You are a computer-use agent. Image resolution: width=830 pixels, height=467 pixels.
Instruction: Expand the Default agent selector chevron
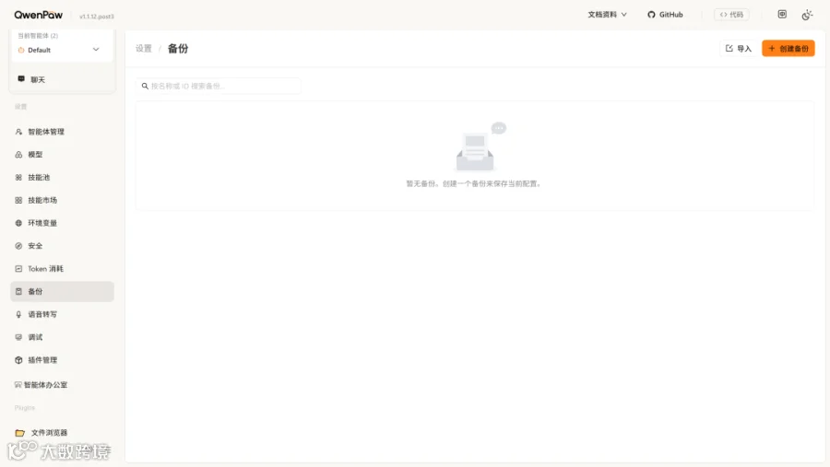click(96, 50)
